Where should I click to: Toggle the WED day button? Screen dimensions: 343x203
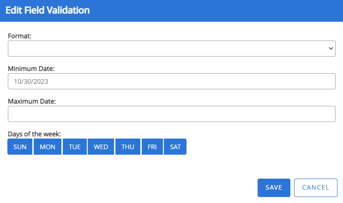101,147
